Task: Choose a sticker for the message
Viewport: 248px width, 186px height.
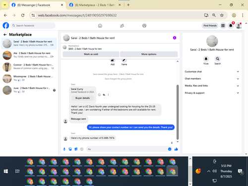Action: pos(76,149)
